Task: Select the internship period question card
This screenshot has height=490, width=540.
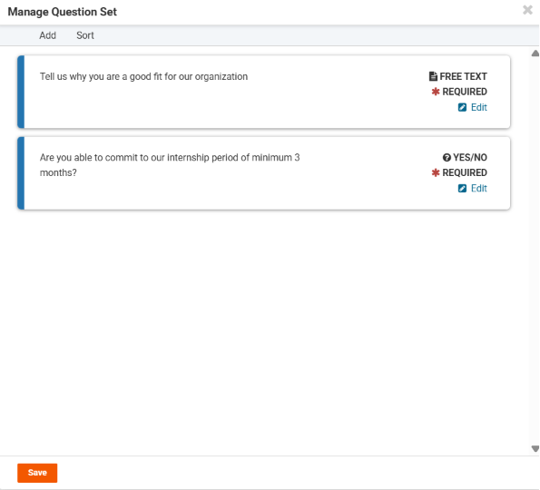Action: 264,173
